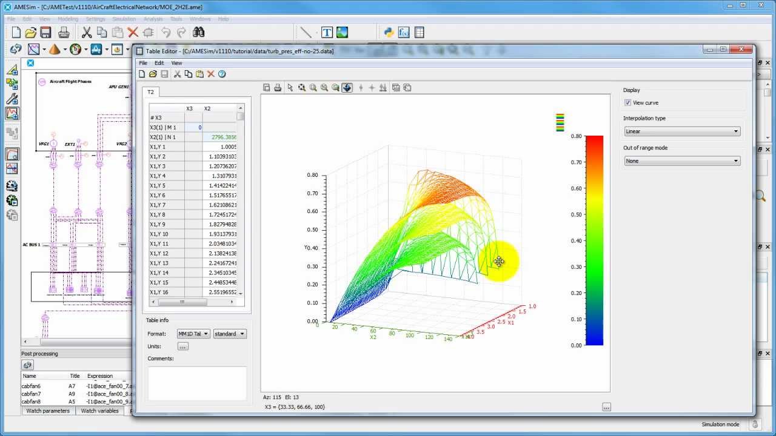
Task: Click the X2 column header
Action: tap(219, 108)
